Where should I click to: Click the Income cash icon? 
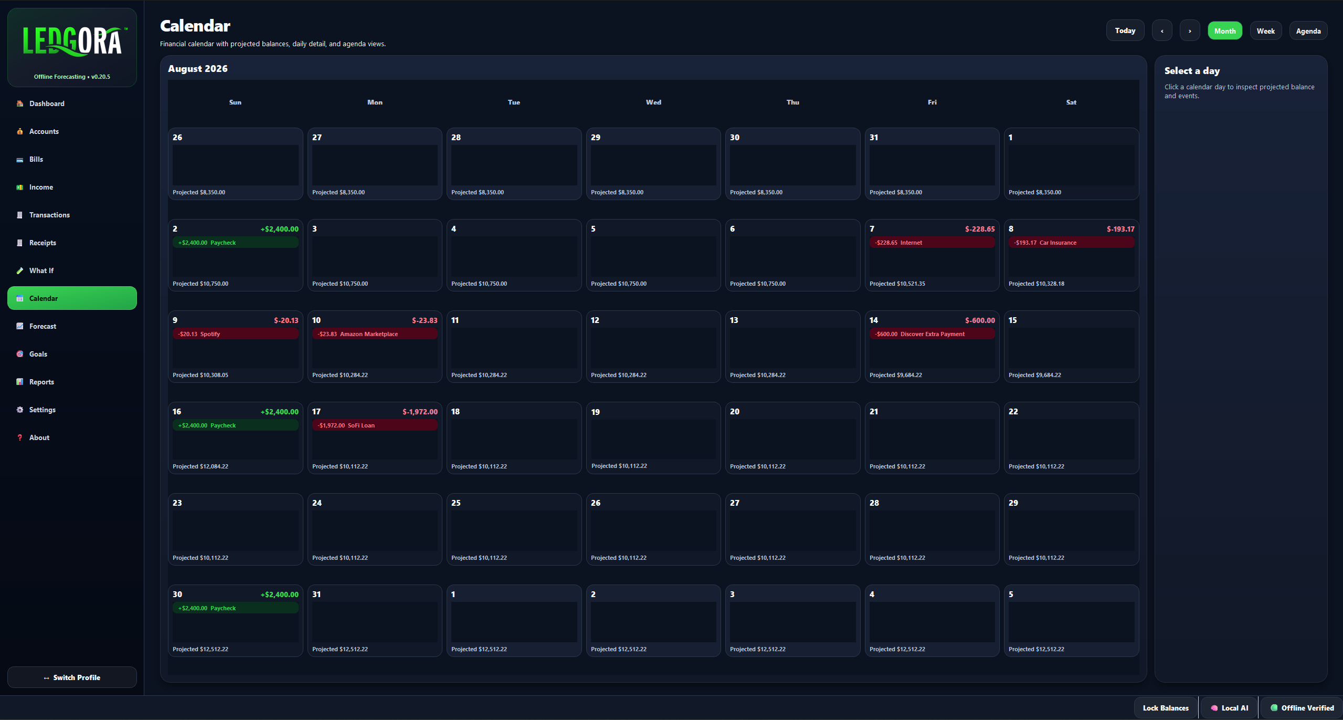coord(20,187)
